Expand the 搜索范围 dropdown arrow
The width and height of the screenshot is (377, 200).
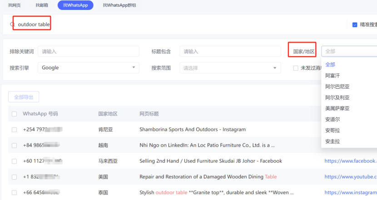275,68
